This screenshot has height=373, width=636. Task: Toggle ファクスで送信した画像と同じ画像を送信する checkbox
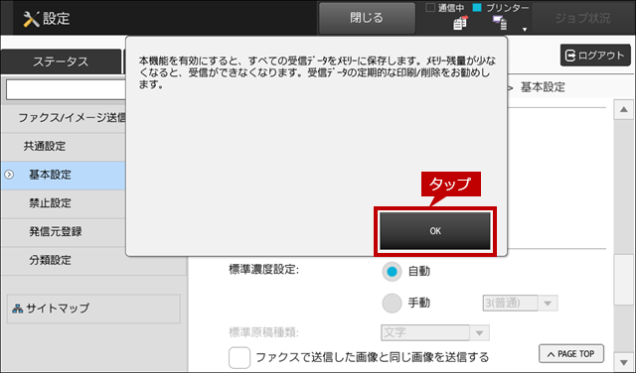239,357
